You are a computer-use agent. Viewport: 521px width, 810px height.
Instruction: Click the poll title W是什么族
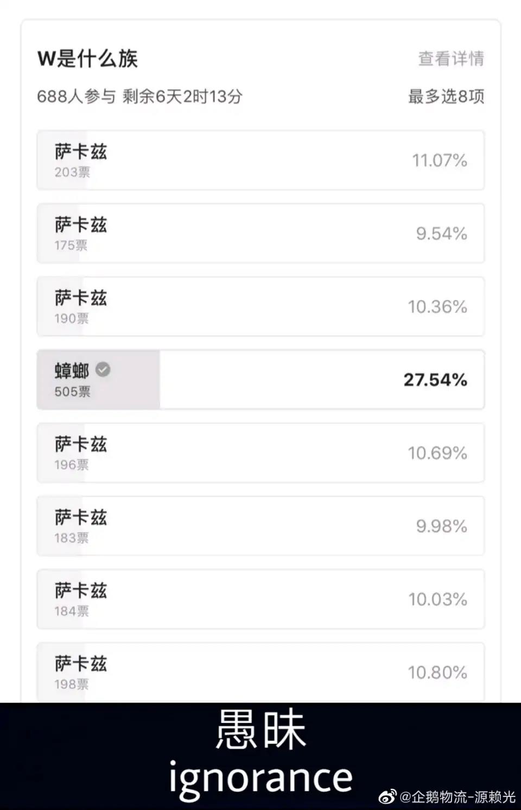coord(87,58)
